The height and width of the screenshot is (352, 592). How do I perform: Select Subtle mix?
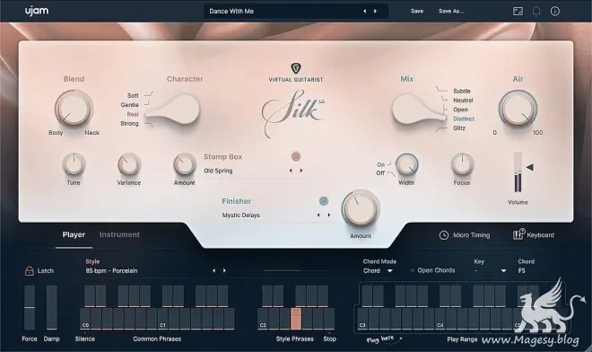pyautogui.click(x=462, y=91)
